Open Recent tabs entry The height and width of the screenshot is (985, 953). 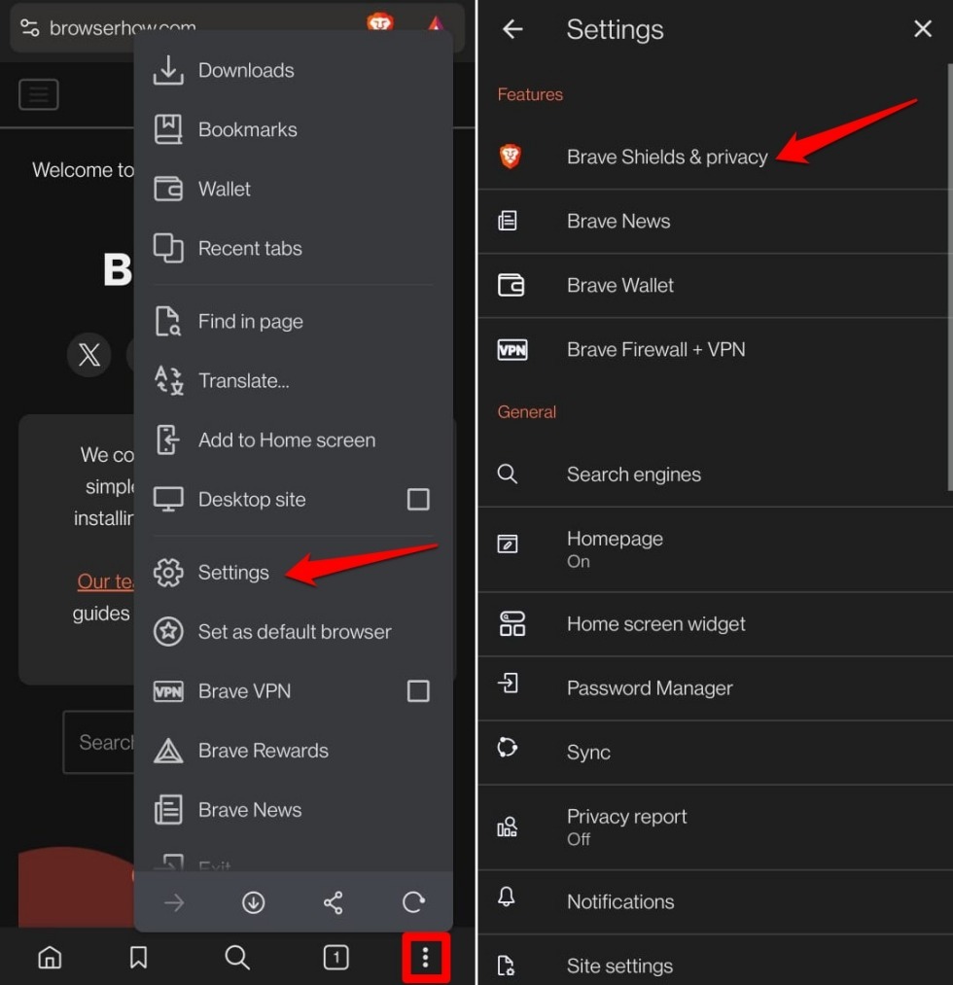coord(293,248)
